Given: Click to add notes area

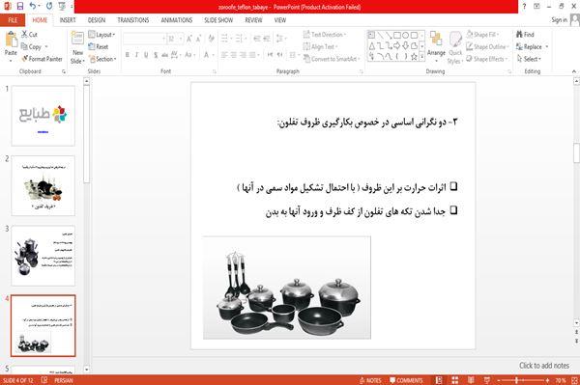Looking at the screenshot, I should (544, 366).
